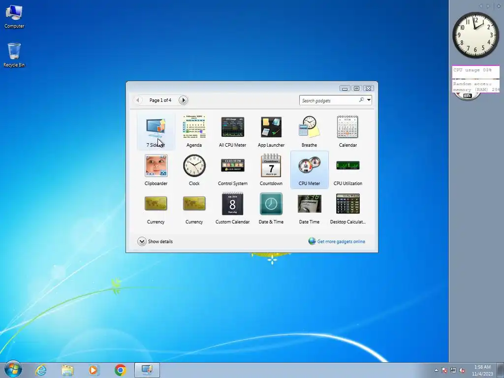Minimize the gadget gallery window

345,88
